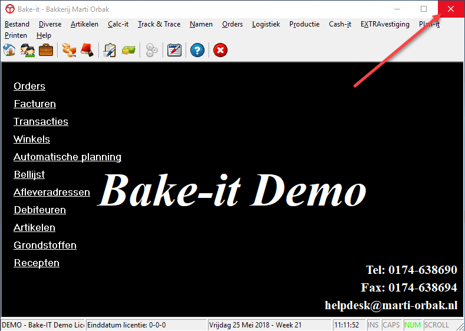Click the Tel: 0174-638690 text
The width and height of the screenshot is (465, 331).
click(x=411, y=270)
